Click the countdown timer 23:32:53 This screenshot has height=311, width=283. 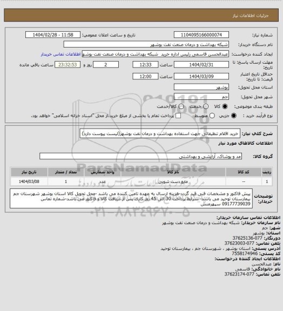coord(68,65)
